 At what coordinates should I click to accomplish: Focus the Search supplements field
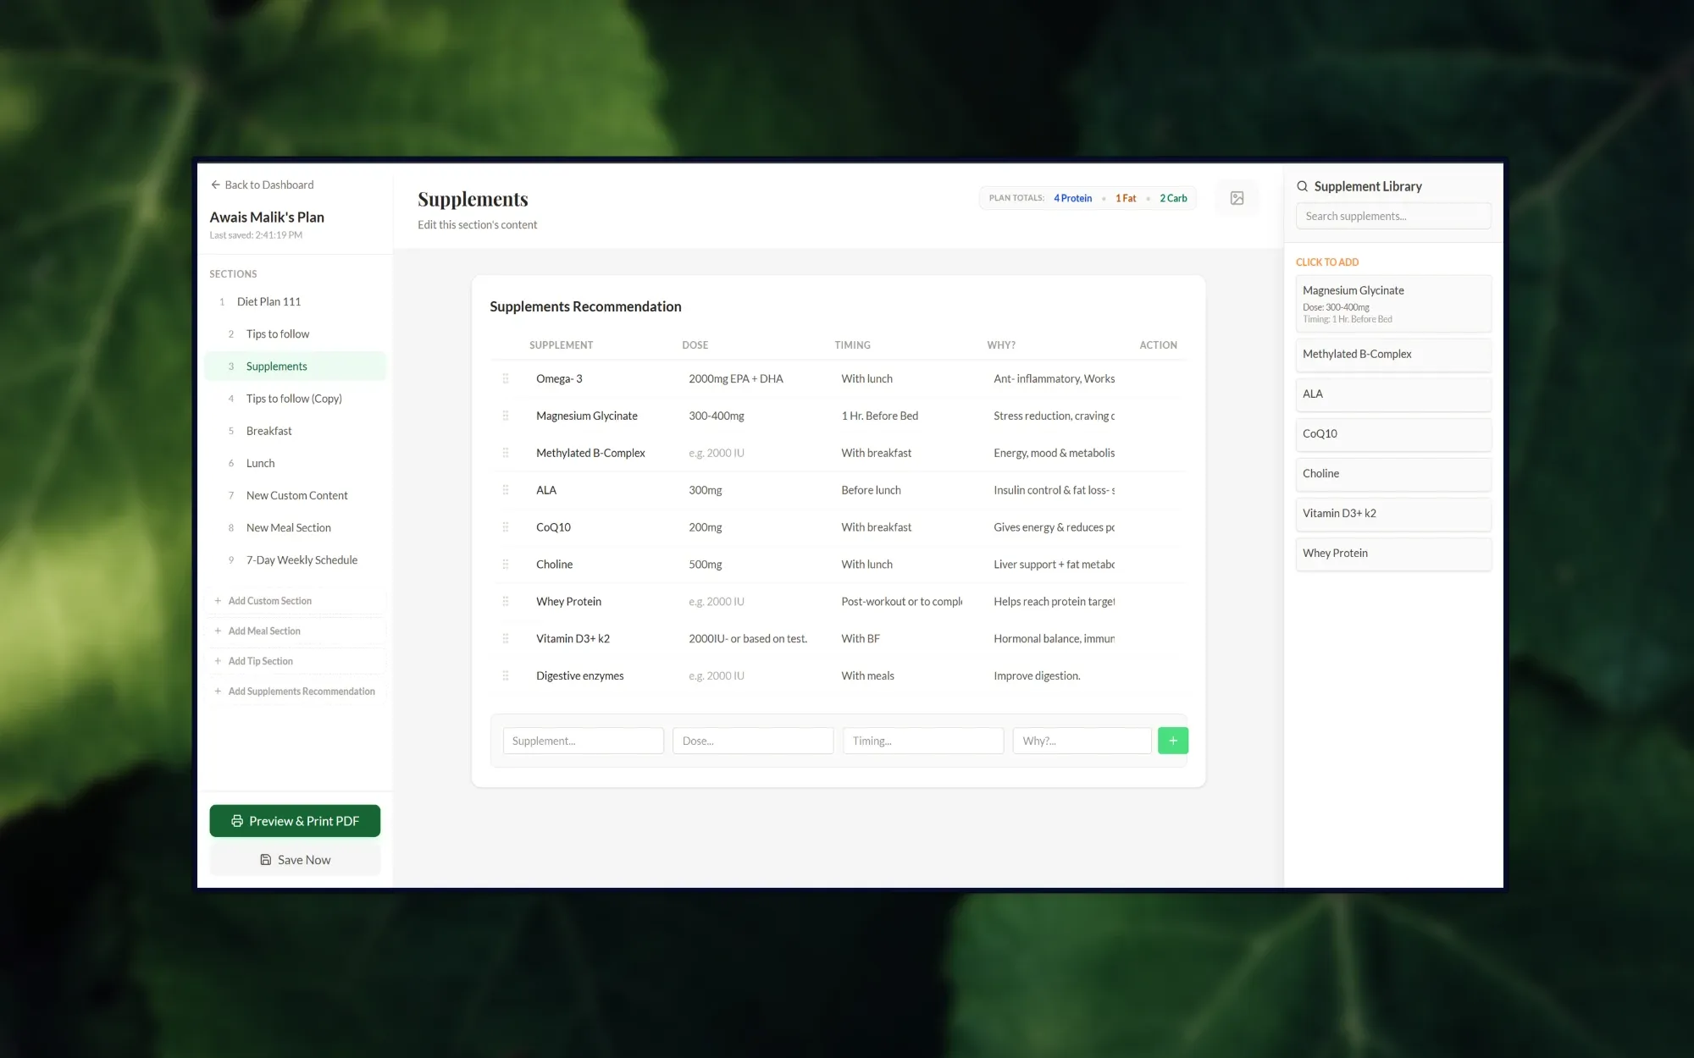tap(1393, 216)
